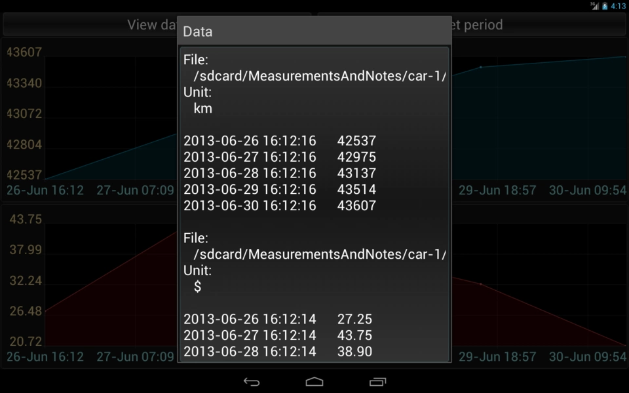Select the 43.75 dollar entry row
The height and width of the screenshot is (393, 629).
click(x=278, y=335)
